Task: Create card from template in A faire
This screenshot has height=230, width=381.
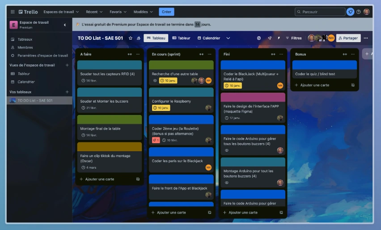Action: (138, 179)
